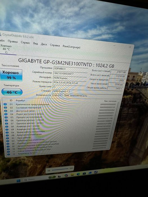Open the Справка menu
The width and height of the screenshot is (148, 197).
[55, 45]
